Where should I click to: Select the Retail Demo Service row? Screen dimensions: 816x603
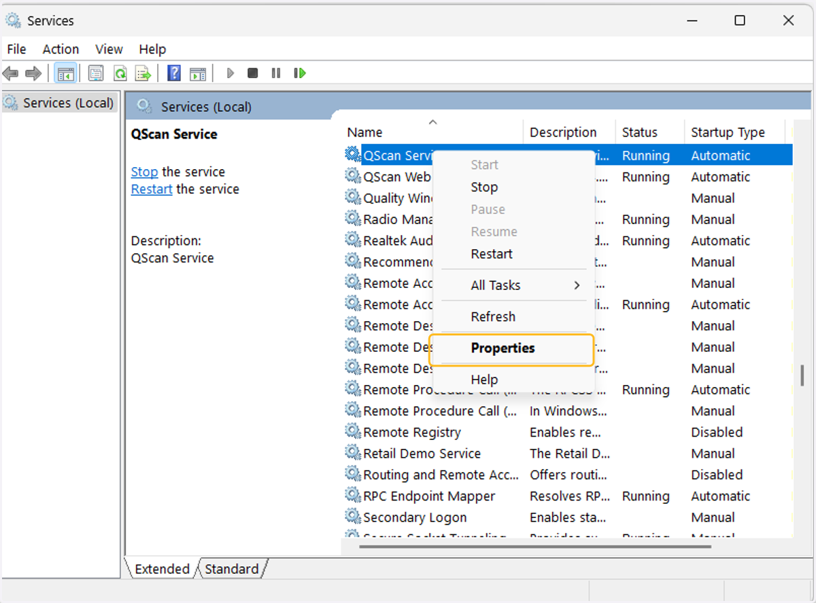567,453
